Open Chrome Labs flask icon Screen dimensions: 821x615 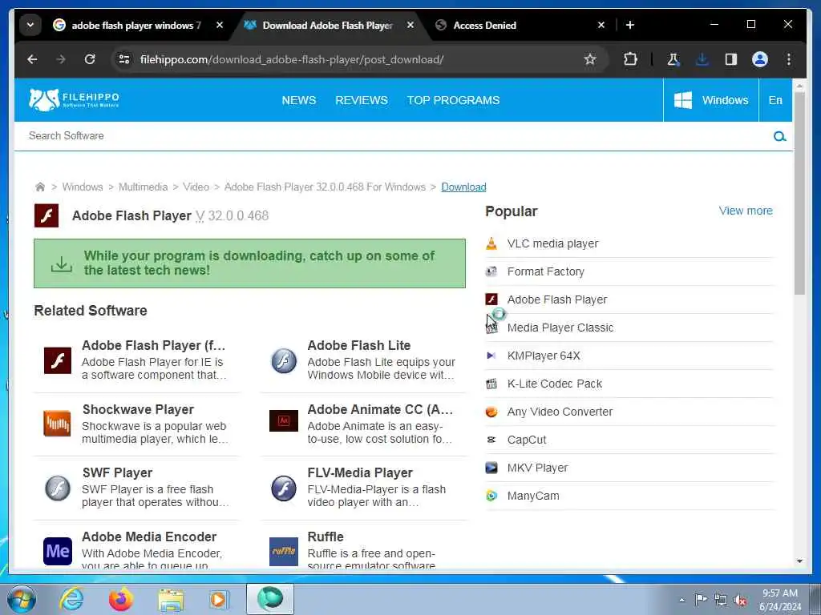coord(673,59)
